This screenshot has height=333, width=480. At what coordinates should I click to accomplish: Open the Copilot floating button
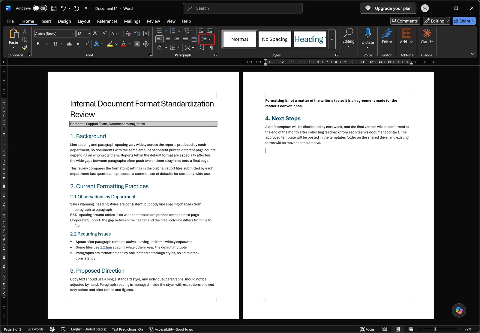(x=459, y=310)
